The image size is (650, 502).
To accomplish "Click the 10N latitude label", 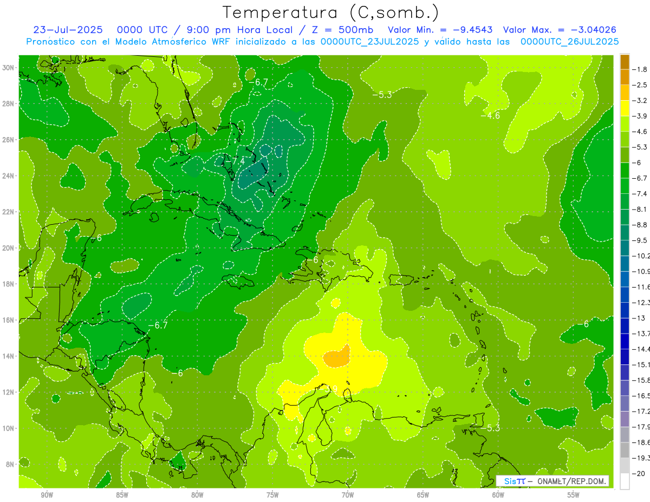I will click(9, 428).
